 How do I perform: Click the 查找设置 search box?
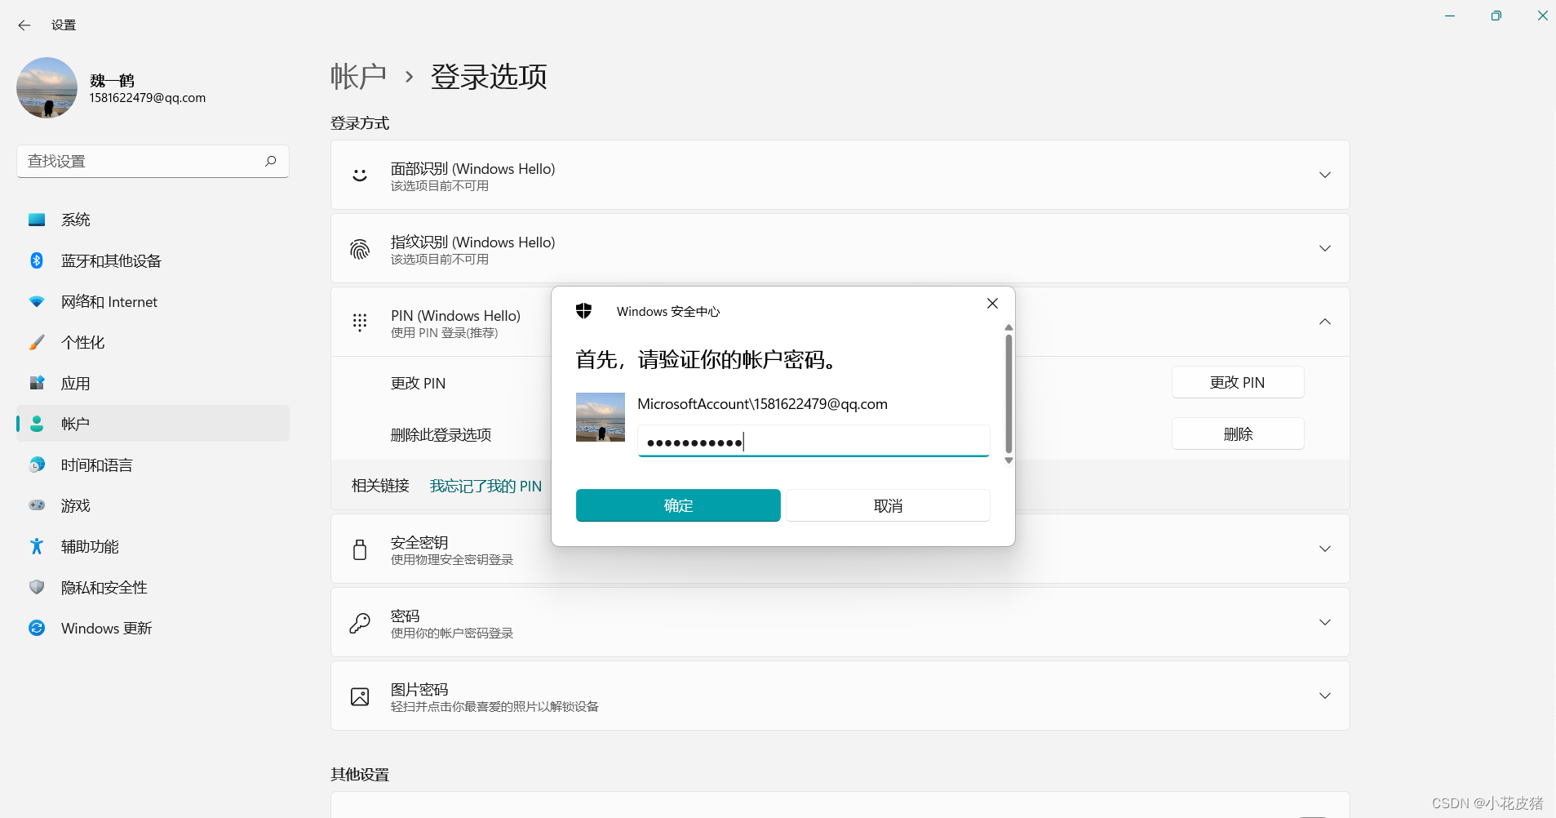pyautogui.click(x=153, y=161)
